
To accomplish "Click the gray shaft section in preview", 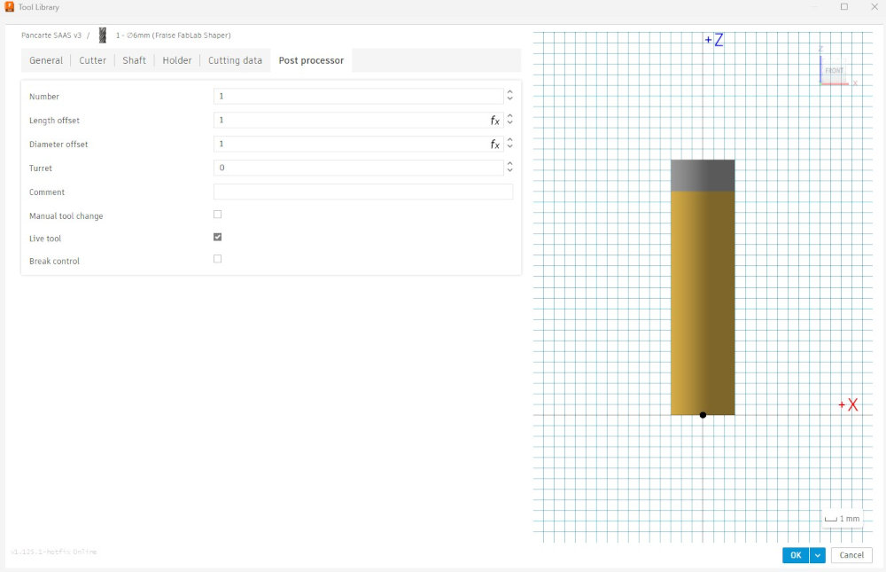I will (x=703, y=176).
